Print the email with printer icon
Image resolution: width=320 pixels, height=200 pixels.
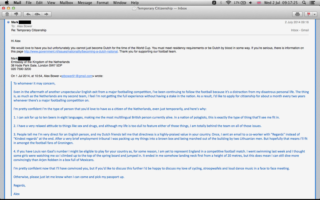tap(297, 14)
